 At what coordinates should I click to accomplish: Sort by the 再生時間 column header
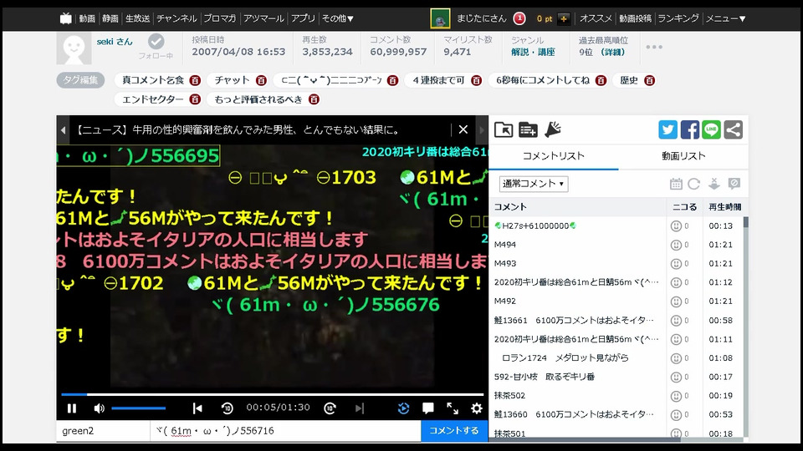pos(724,206)
